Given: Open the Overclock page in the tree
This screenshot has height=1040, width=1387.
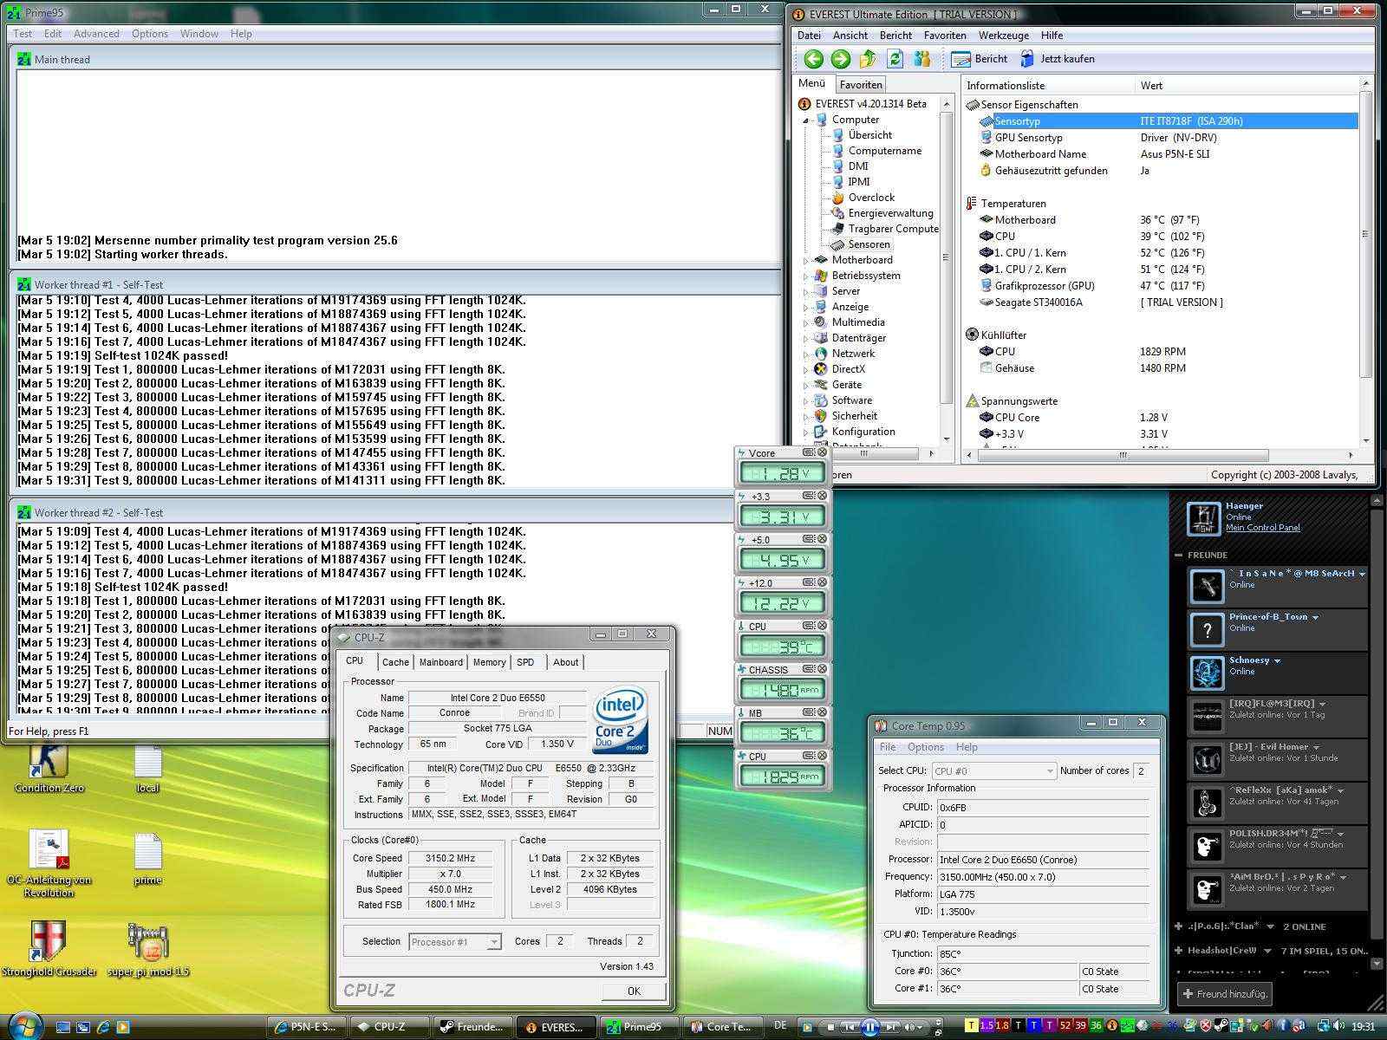Looking at the screenshot, I should click(x=871, y=198).
